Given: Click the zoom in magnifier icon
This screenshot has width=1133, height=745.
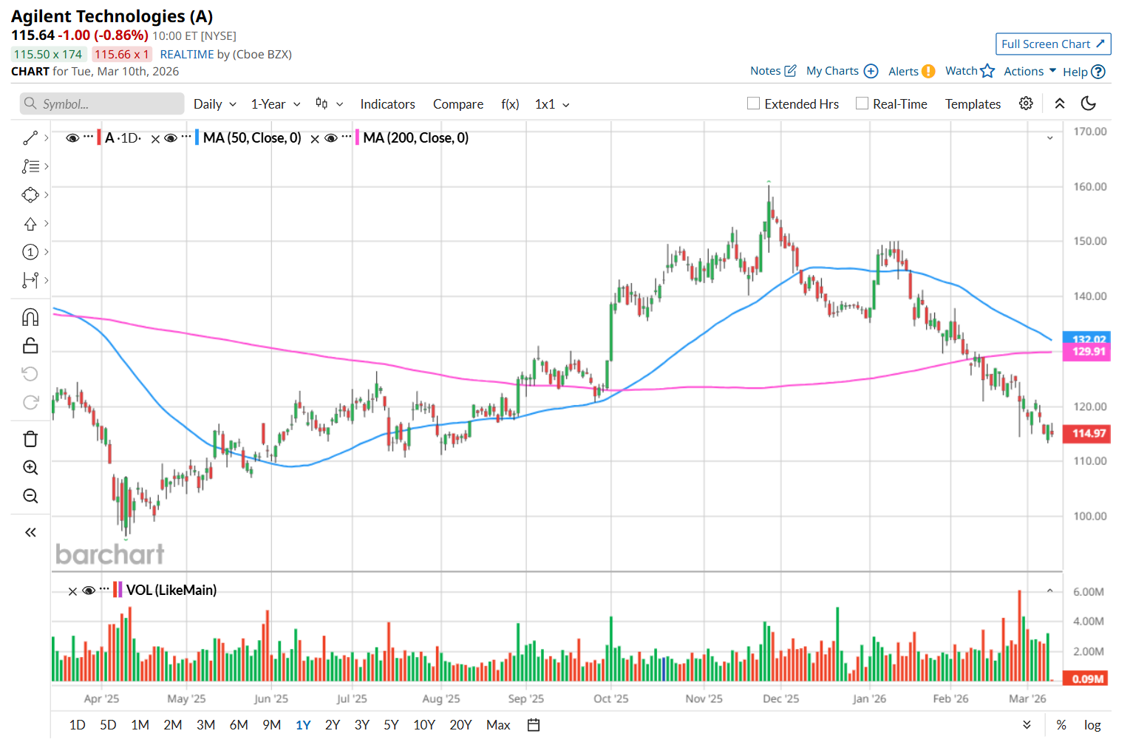Looking at the screenshot, I should tap(30, 467).
